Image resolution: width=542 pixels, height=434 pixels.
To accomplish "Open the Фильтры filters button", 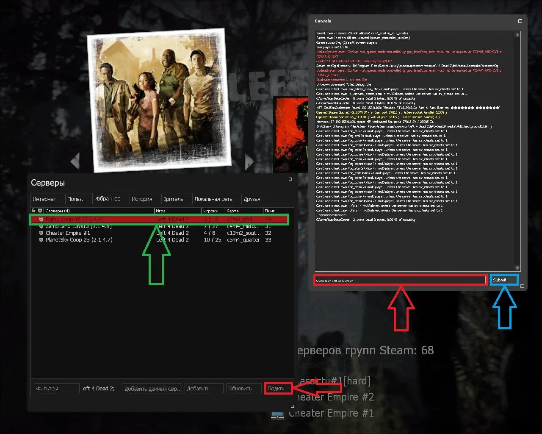I will (56, 388).
